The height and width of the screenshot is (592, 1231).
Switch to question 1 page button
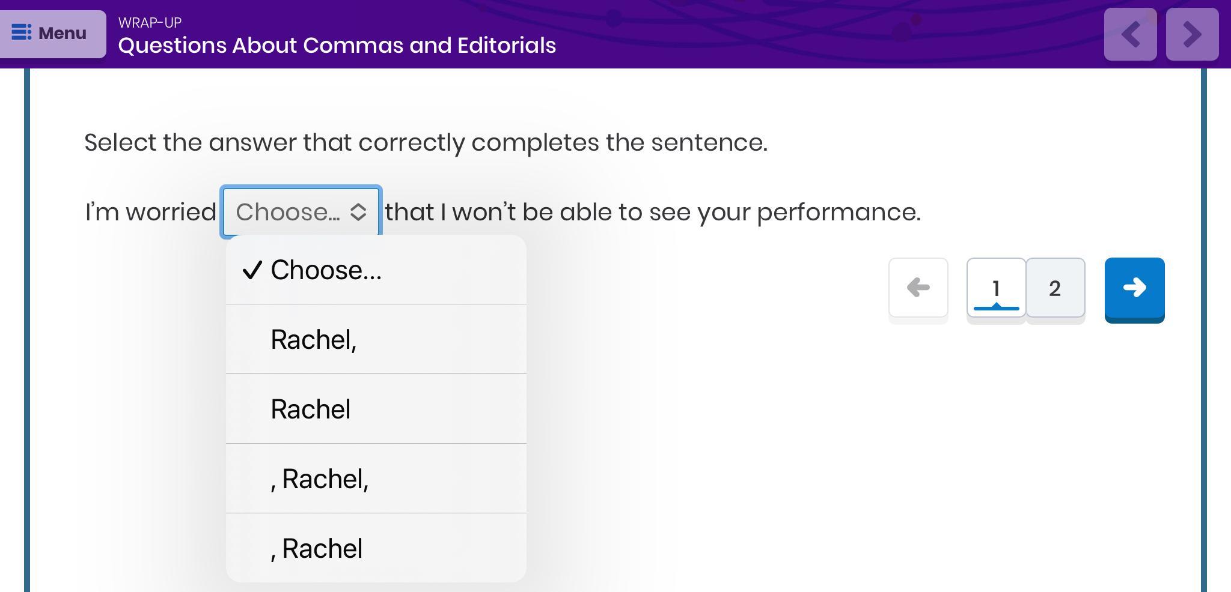(996, 288)
